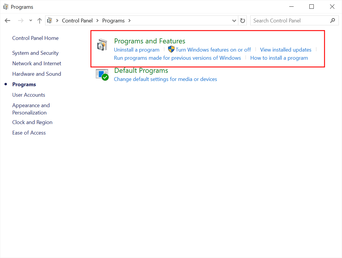Open the address bar history dropdown
The image size is (342, 258).
[234, 21]
